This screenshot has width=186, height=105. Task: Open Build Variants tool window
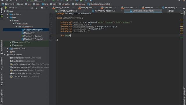(1, 47)
